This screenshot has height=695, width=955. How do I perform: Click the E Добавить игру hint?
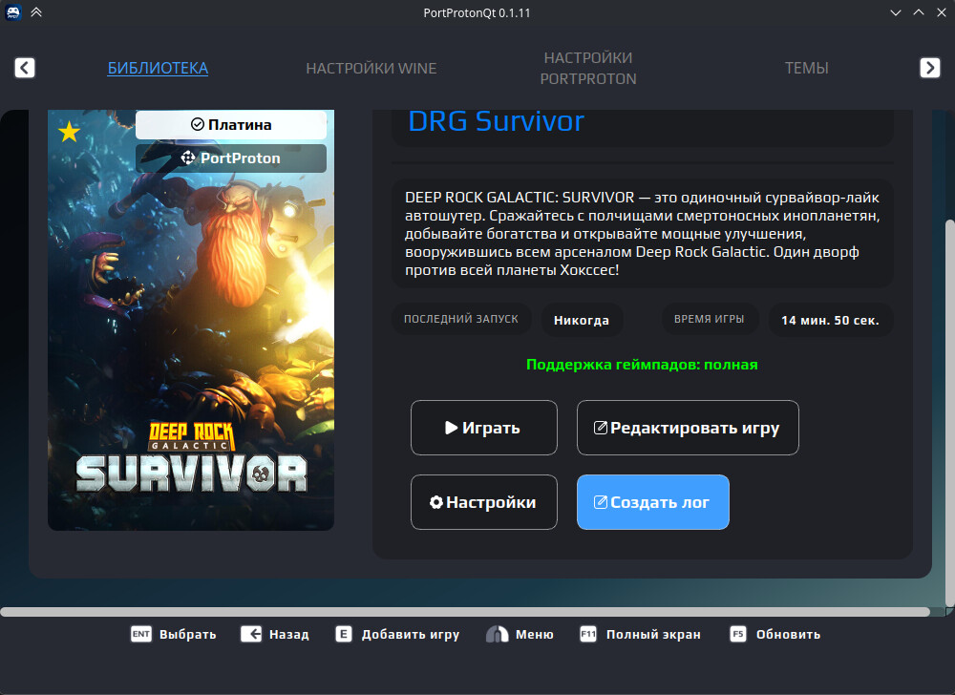point(345,635)
